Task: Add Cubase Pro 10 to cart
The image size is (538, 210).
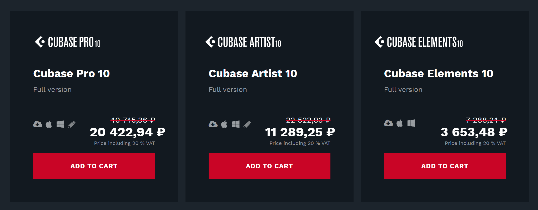Action: coord(94,166)
